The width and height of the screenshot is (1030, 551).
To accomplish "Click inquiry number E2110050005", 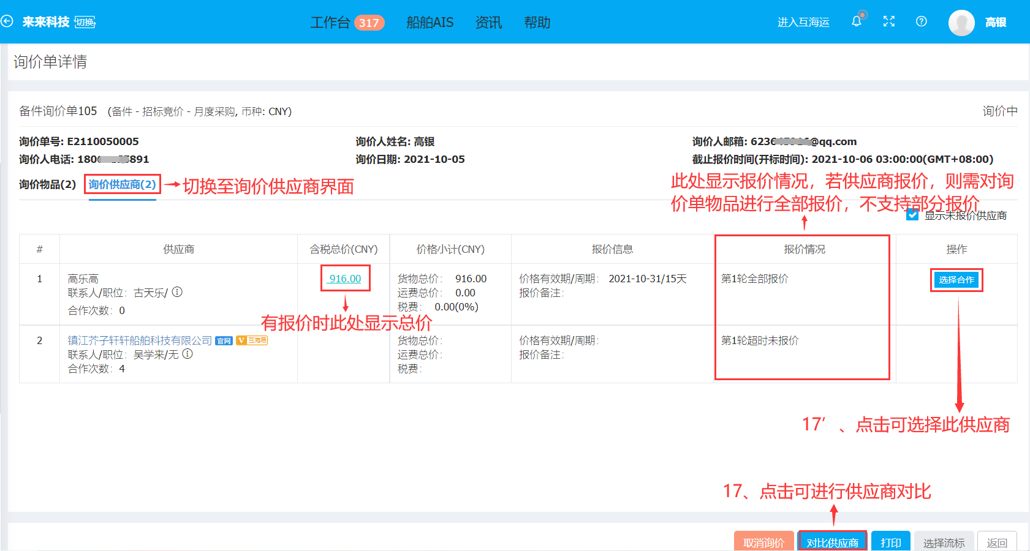I will point(103,141).
